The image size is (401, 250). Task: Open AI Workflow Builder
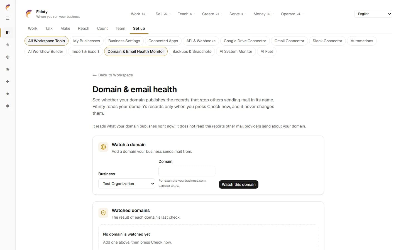click(46, 51)
